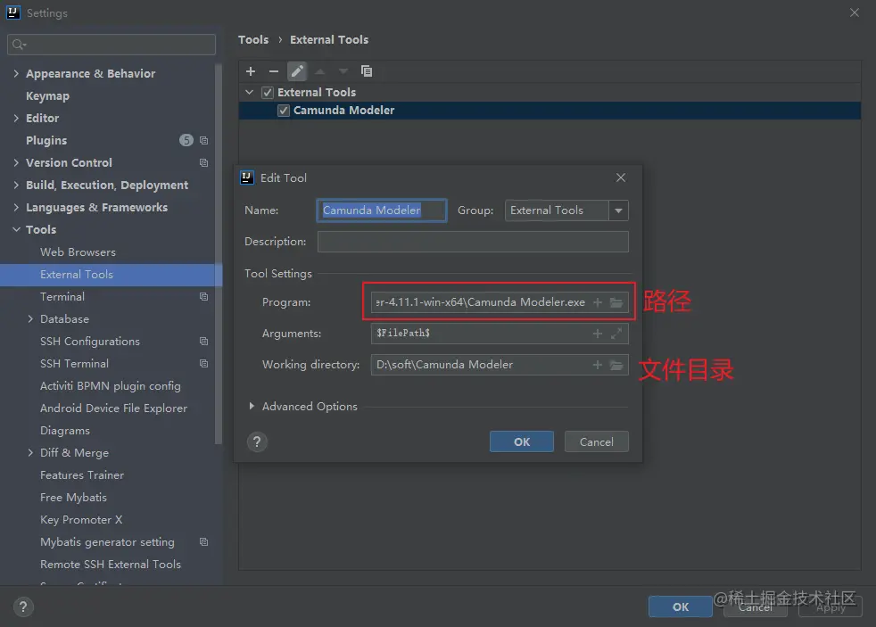Insert macro in Program field
The height and width of the screenshot is (627, 876).
pos(597,302)
